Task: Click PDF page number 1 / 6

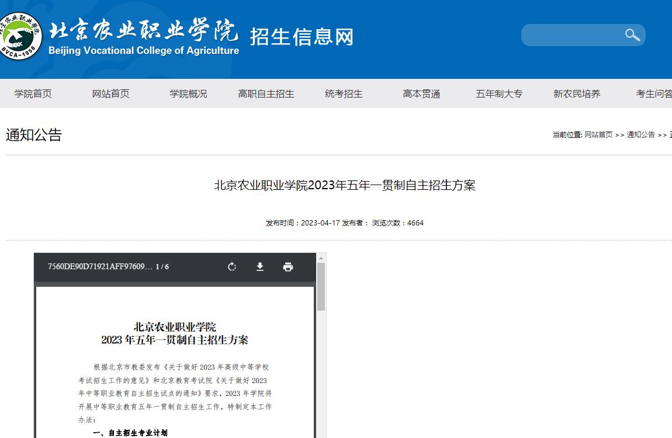Action: coord(162,267)
